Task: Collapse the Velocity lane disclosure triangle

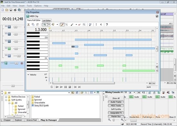Action: pos(28,75)
